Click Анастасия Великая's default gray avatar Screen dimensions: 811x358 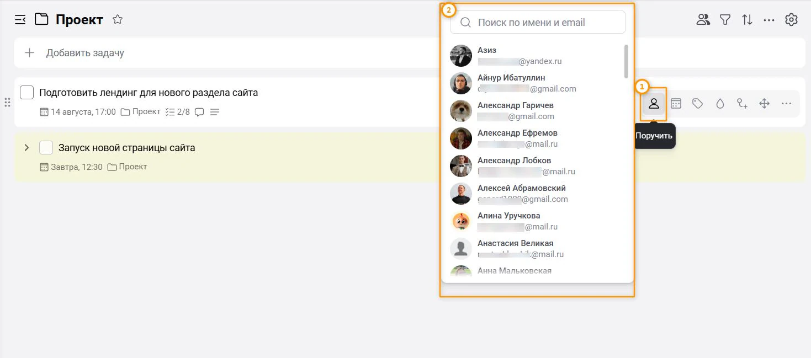coord(461,249)
